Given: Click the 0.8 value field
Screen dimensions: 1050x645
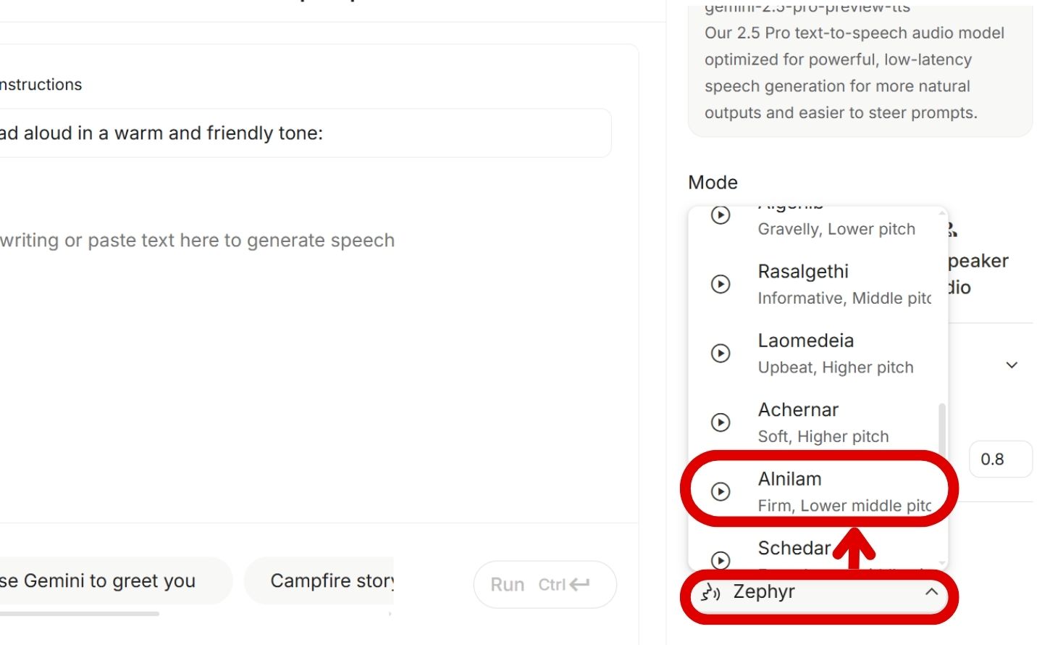Looking at the screenshot, I should pyautogui.click(x=999, y=459).
